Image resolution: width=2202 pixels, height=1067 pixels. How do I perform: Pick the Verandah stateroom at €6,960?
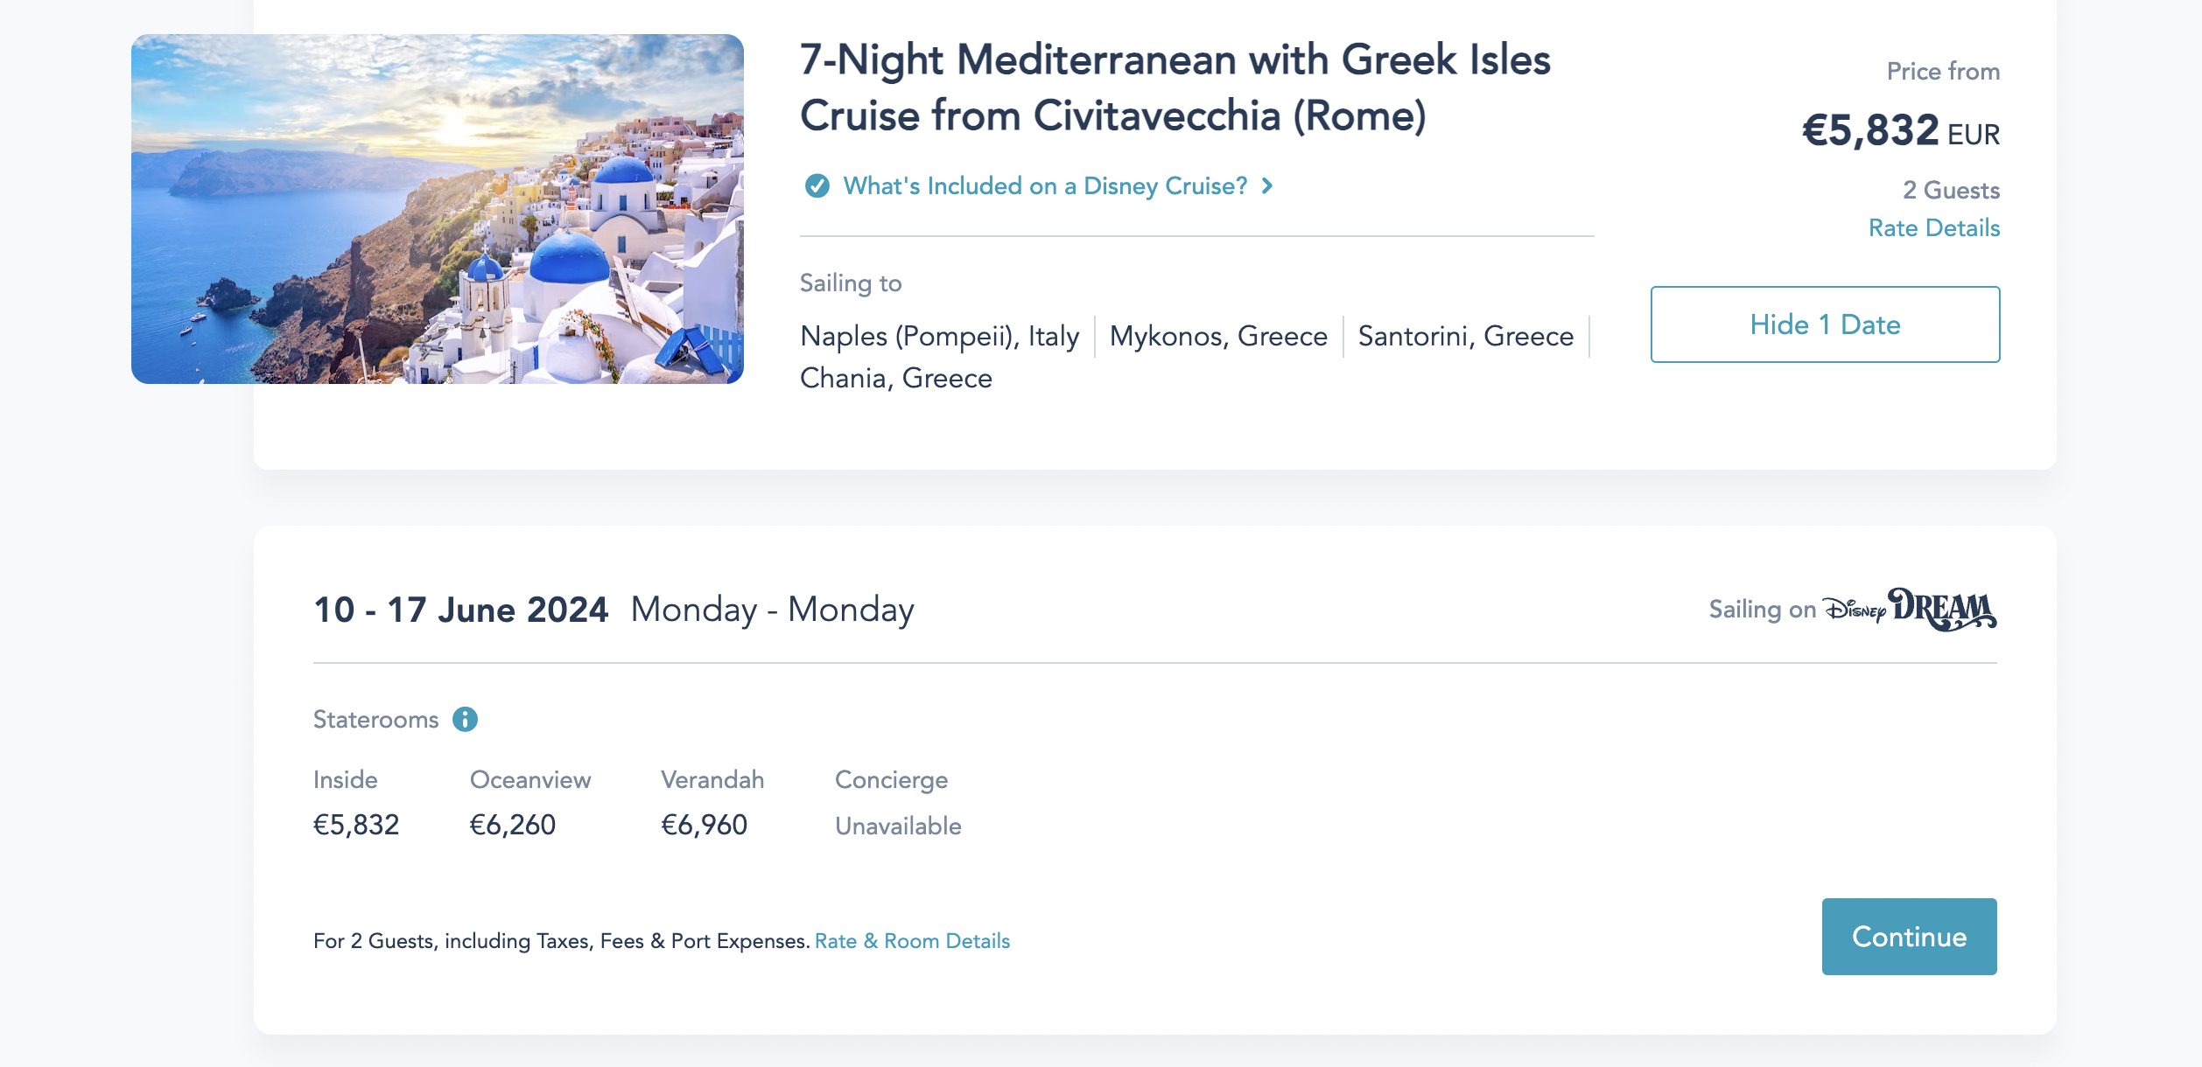(x=712, y=803)
